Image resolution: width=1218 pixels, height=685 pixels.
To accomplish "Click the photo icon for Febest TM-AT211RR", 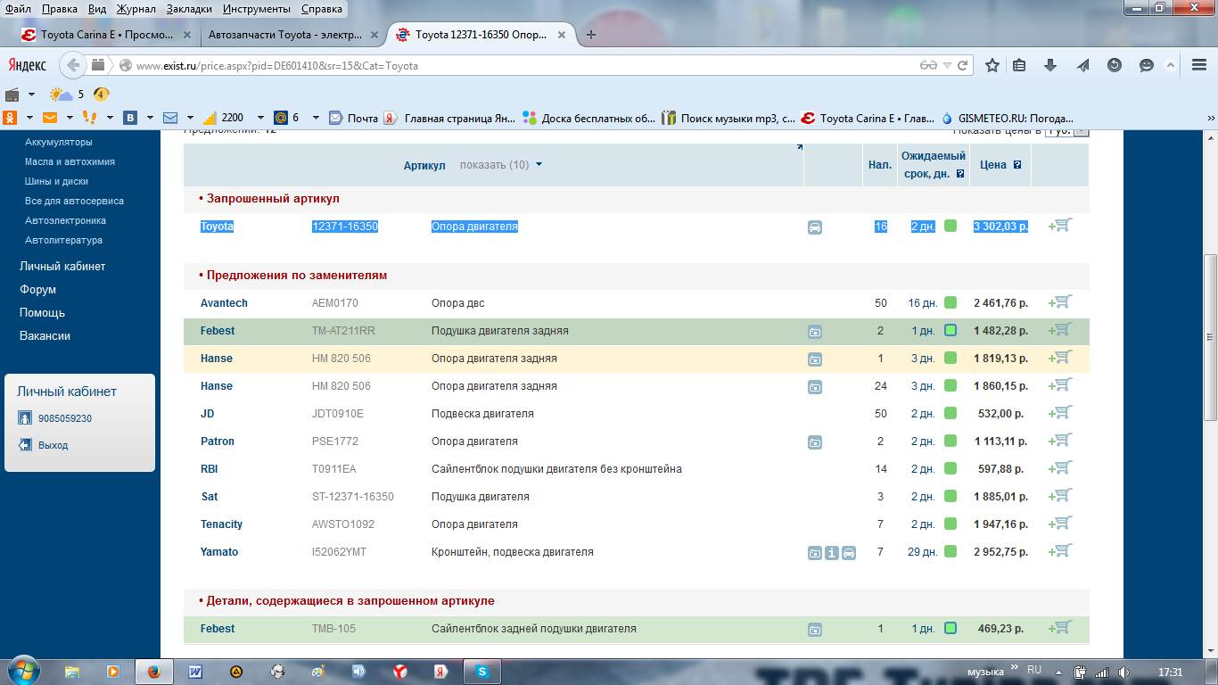I will pos(814,332).
